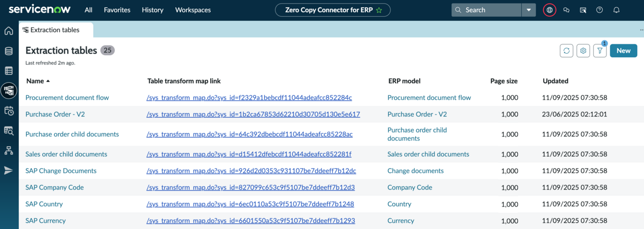Click page size 1,000 in SAP Country row
The height and width of the screenshot is (229, 644).
tap(509, 204)
